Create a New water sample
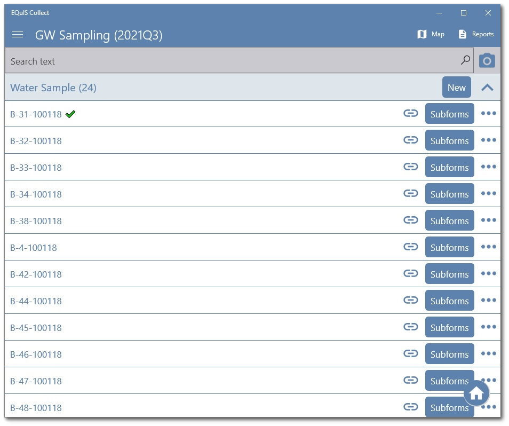The height and width of the screenshot is (426, 509). click(x=456, y=87)
